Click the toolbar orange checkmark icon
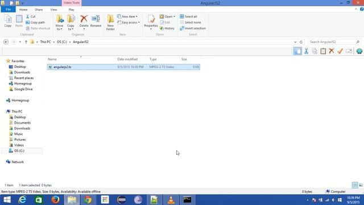 340,51
